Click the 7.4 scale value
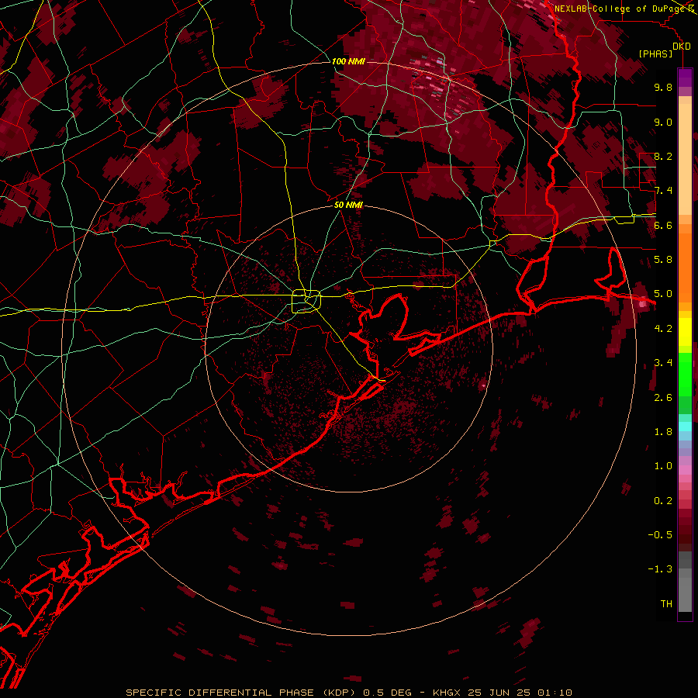This screenshot has width=698, height=698. pos(663,191)
